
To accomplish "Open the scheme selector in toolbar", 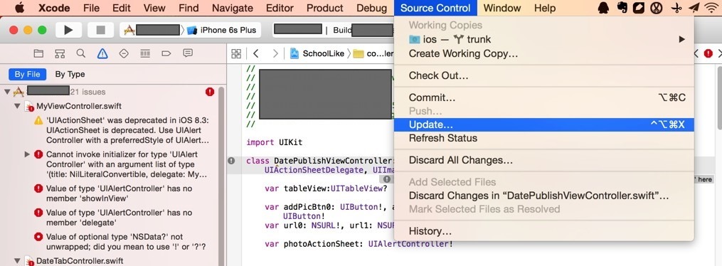I will pyautogui.click(x=152, y=31).
